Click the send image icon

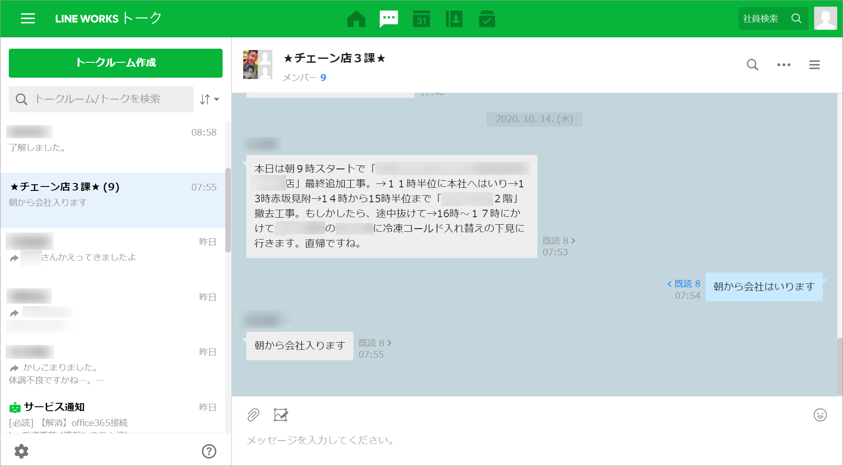pos(281,415)
